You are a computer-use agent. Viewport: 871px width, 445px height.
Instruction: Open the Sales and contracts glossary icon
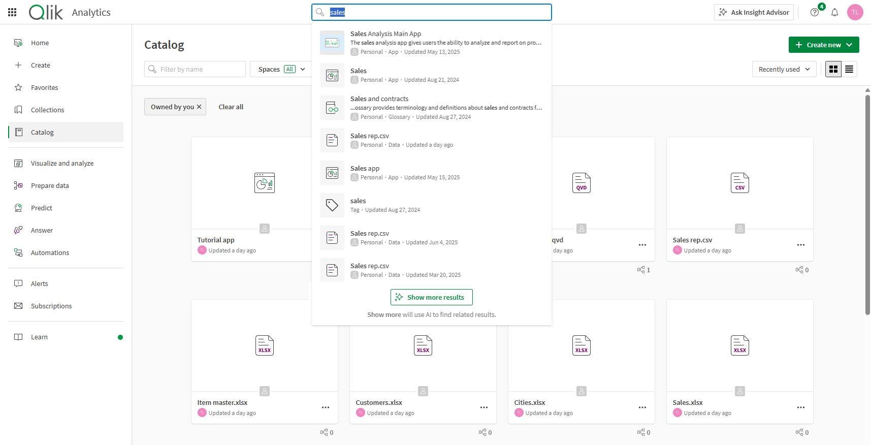[332, 108]
